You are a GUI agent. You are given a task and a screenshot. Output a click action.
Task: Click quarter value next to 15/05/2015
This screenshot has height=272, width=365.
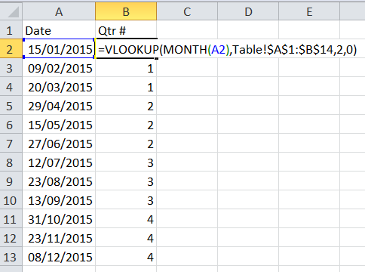pyautogui.click(x=126, y=125)
